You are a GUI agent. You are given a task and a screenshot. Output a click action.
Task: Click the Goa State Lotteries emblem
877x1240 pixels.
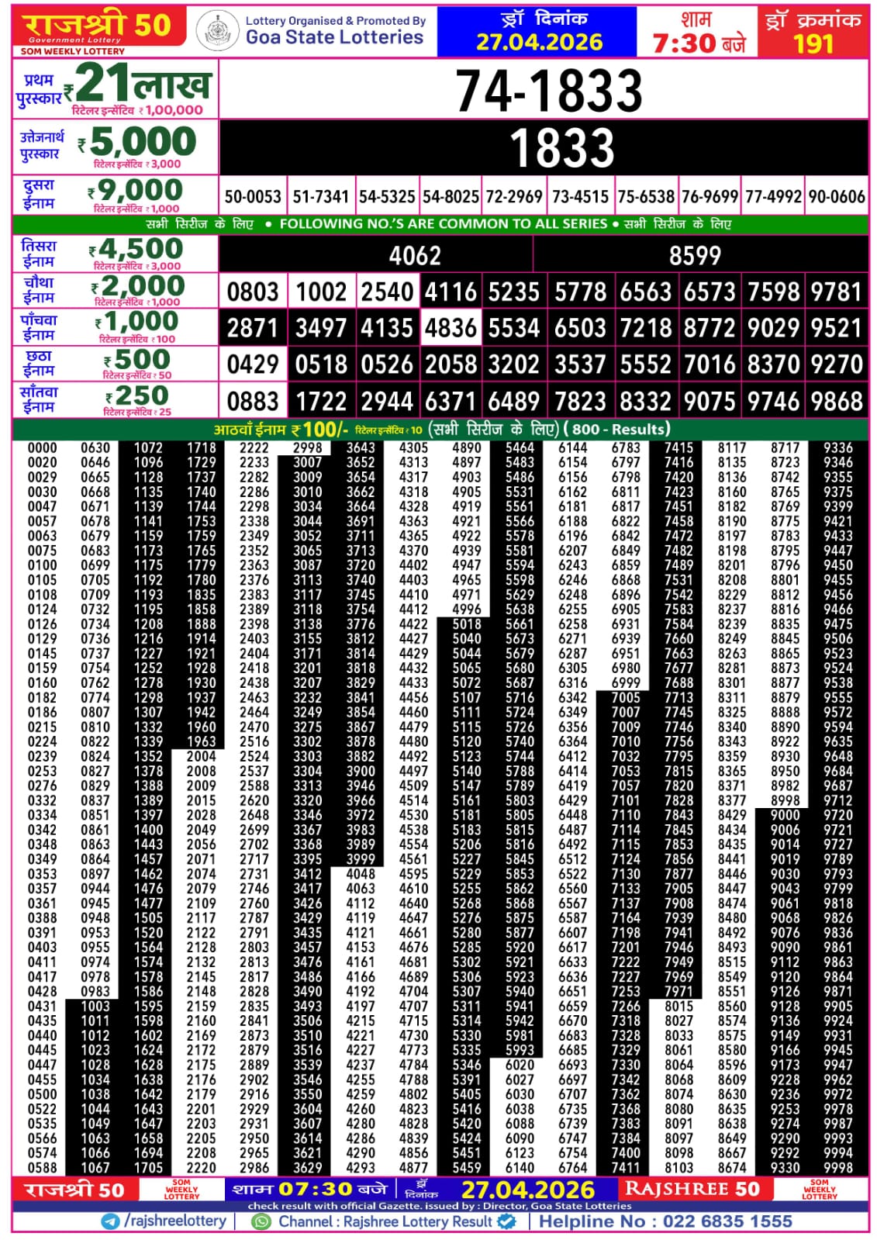[218, 31]
